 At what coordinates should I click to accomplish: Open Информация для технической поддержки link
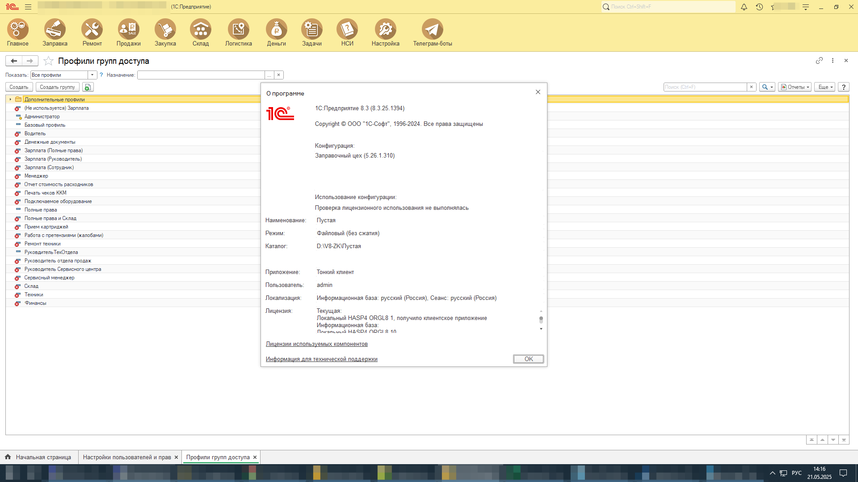tap(322, 359)
